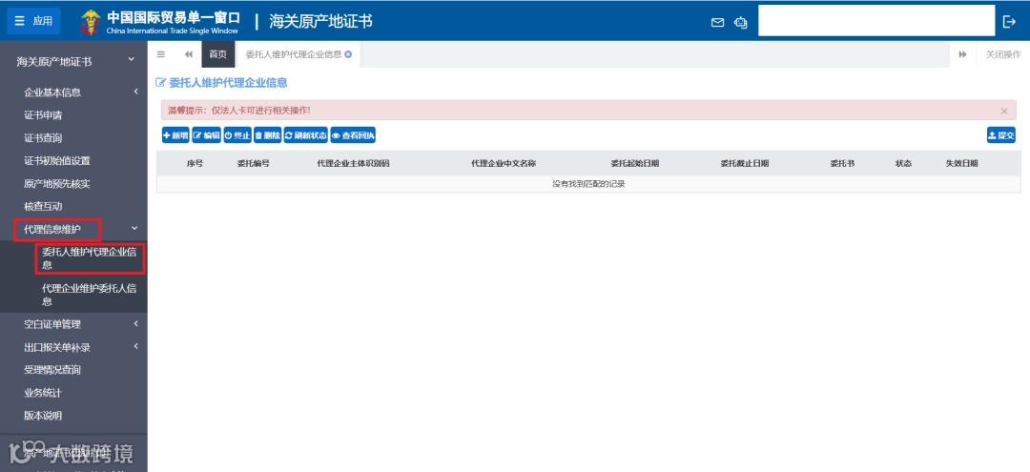
Task: Click the 委托编号 column header
Action: tap(254, 163)
